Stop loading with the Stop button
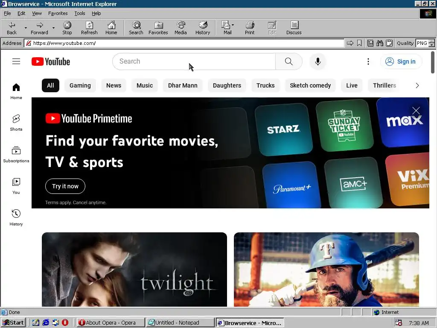Viewport: 437px width, 328px height. (x=67, y=28)
